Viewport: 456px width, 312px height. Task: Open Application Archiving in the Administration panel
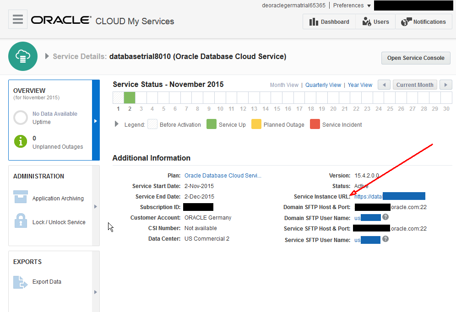point(20,197)
